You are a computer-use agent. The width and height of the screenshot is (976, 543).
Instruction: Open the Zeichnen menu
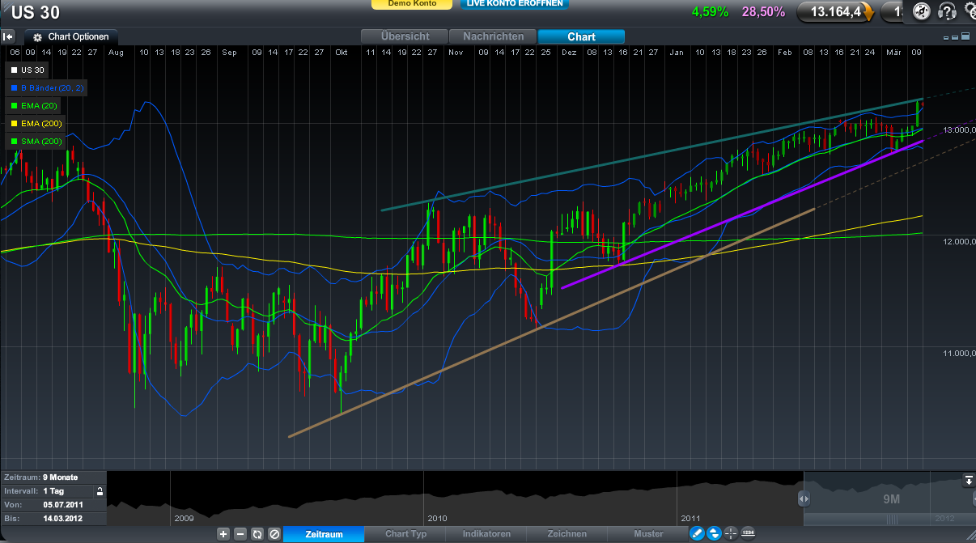coord(567,534)
